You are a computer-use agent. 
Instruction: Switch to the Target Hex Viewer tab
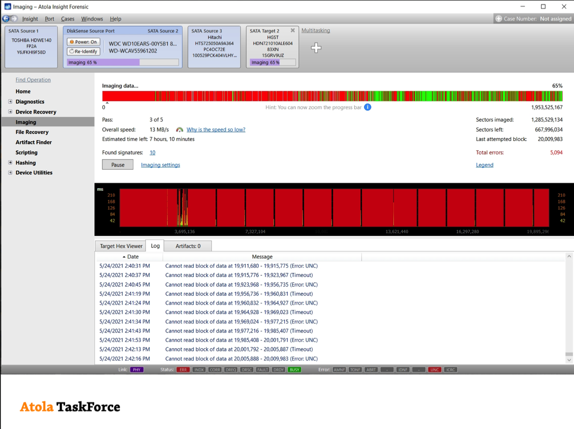pyautogui.click(x=121, y=246)
